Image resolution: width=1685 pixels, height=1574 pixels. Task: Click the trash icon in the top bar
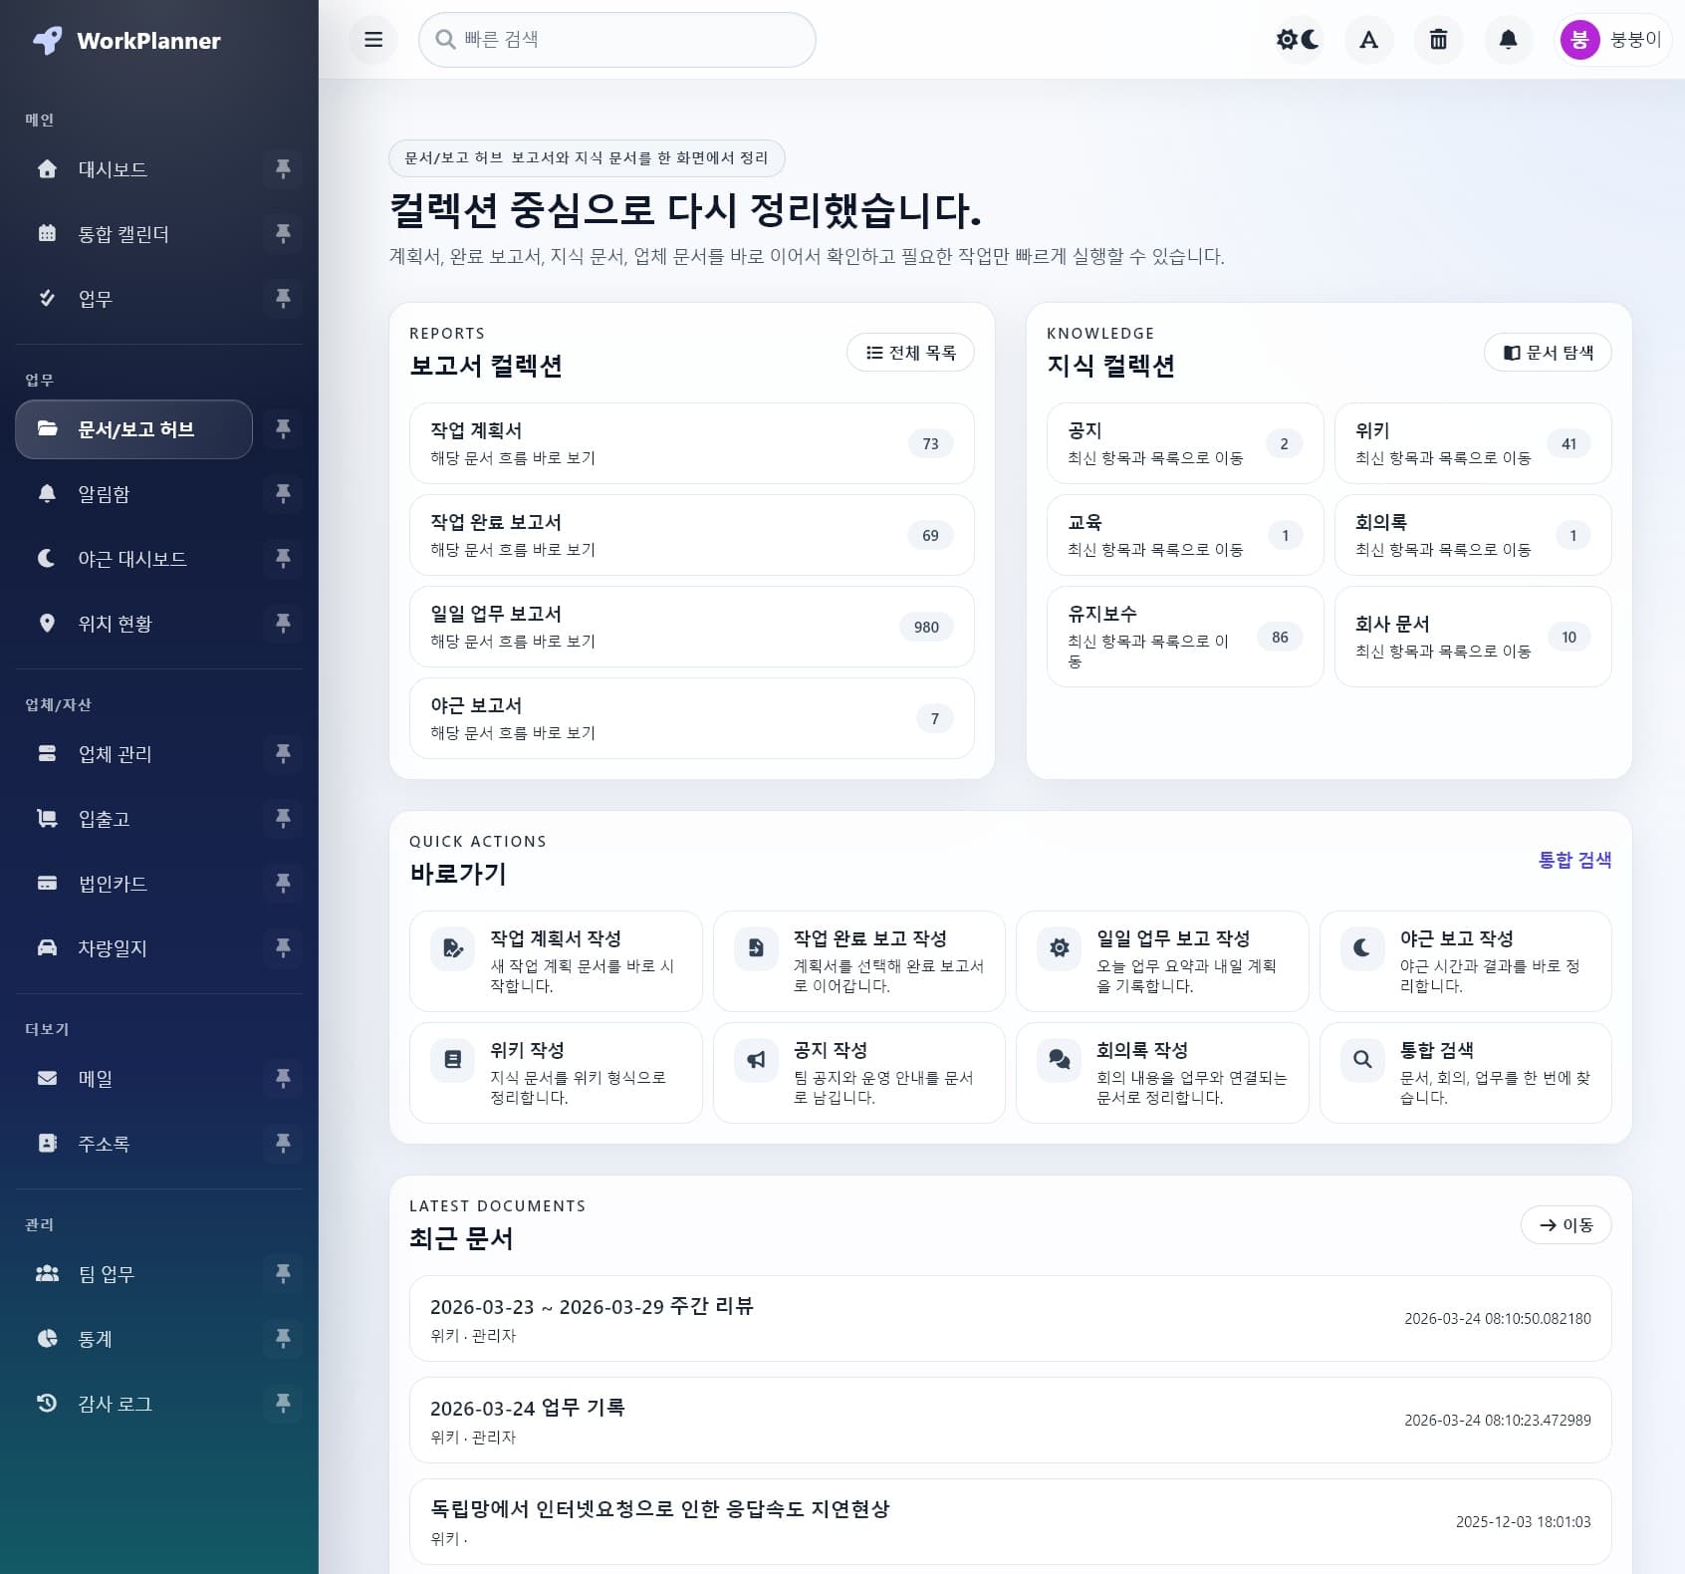[1438, 40]
